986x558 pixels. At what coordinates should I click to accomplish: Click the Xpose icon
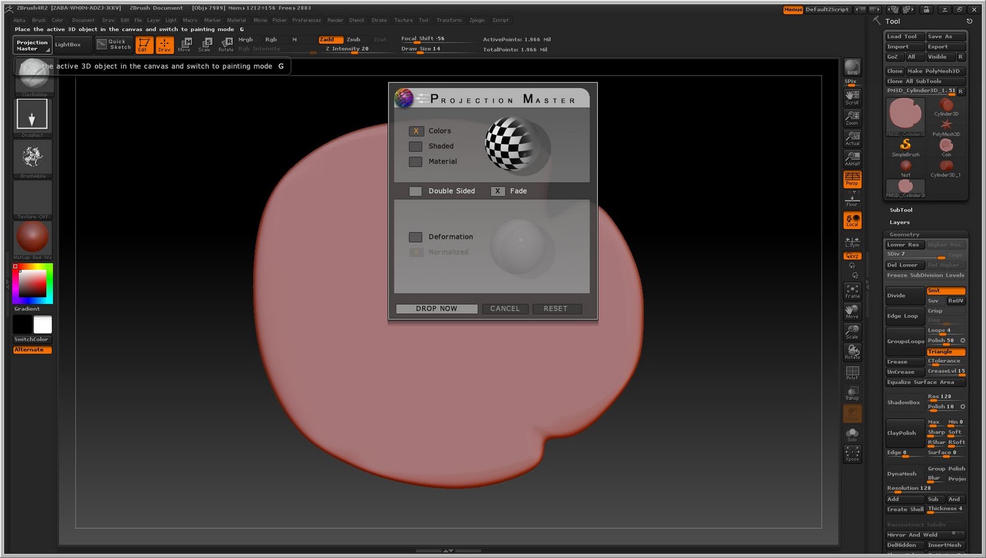pos(852,455)
